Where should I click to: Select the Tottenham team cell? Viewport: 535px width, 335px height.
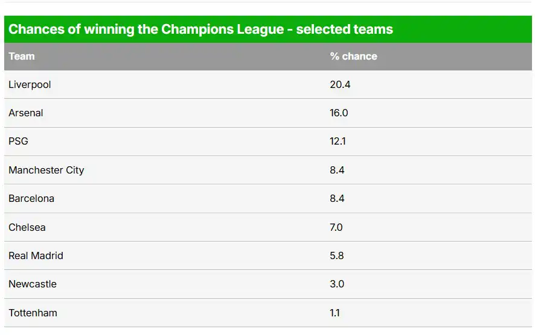tap(33, 313)
